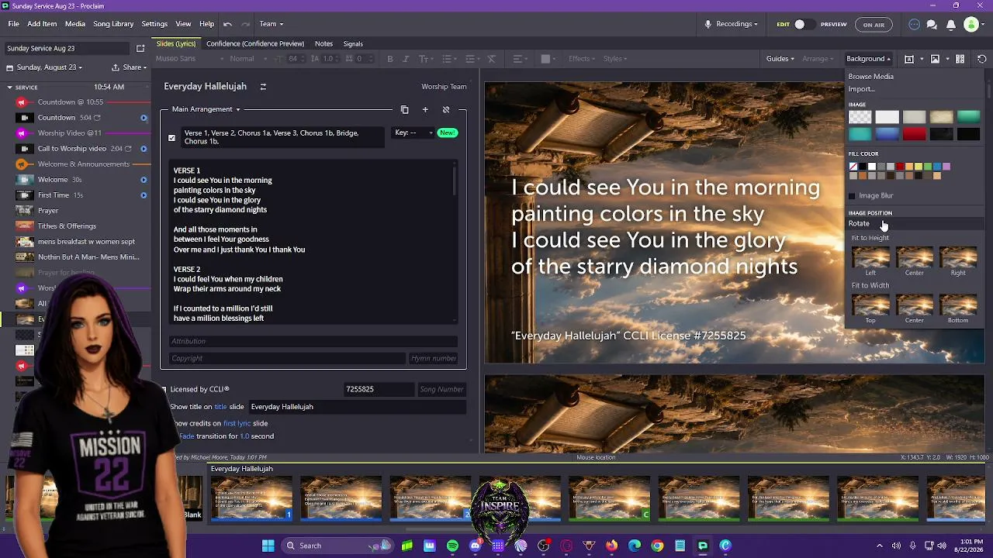Open Microsoft Edge from the taskbar
993x558 pixels.
pyautogui.click(x=635, y=546)
